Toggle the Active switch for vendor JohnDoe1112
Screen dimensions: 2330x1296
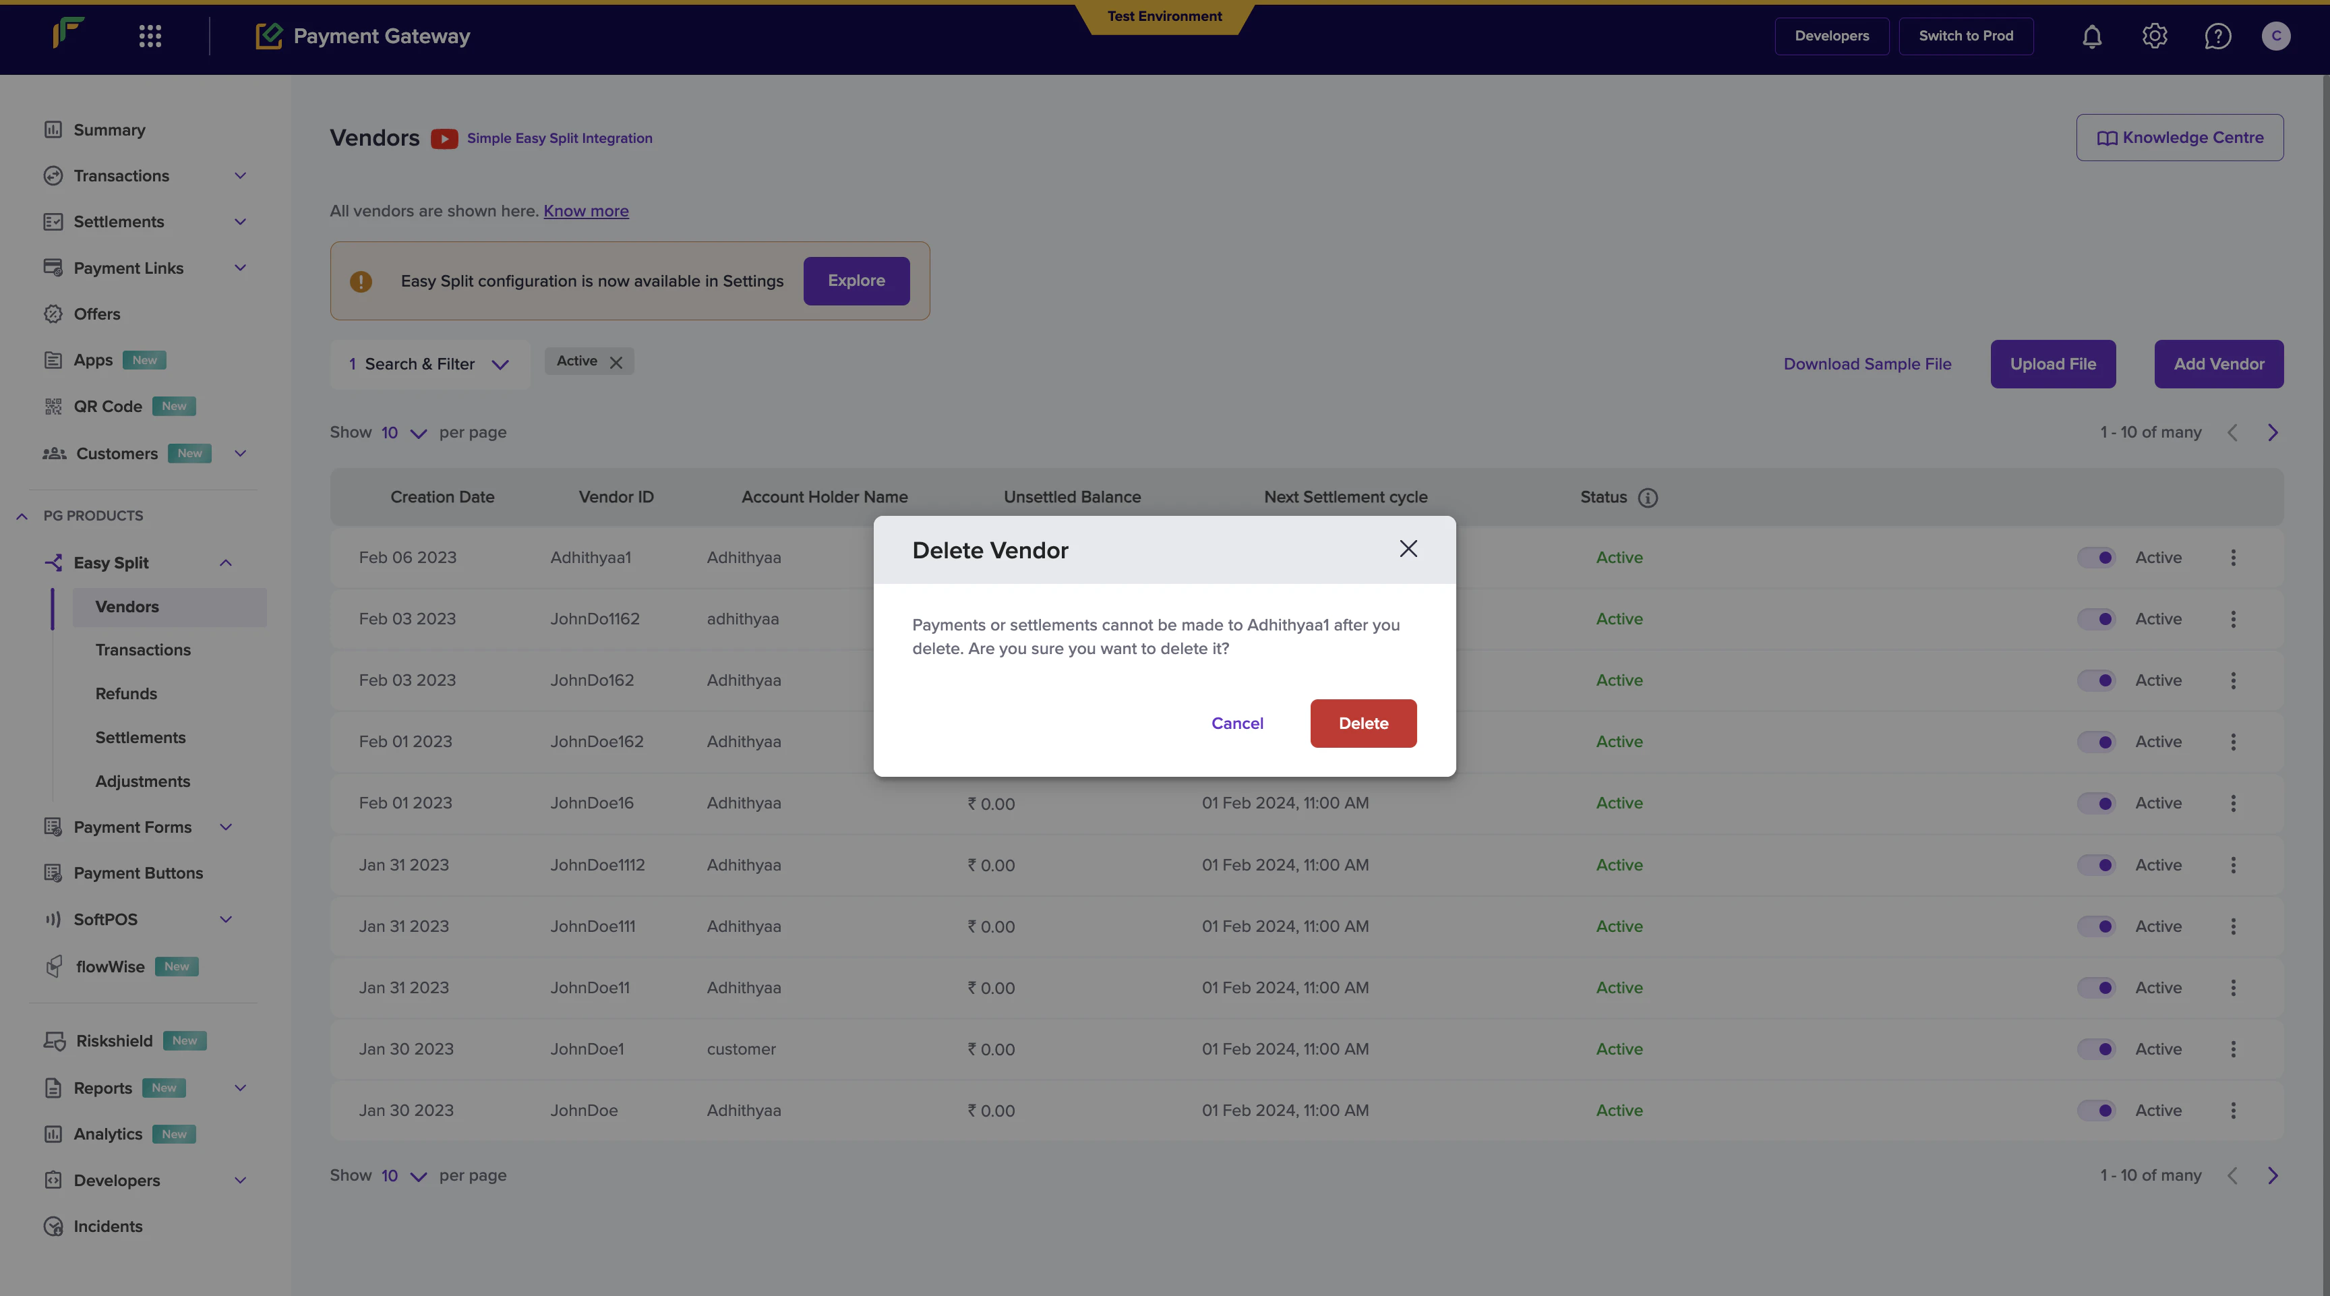pyautogui.click(x=2096, y=864)
